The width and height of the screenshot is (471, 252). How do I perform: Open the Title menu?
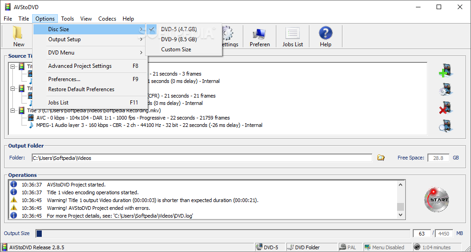[x=24, y=19]
